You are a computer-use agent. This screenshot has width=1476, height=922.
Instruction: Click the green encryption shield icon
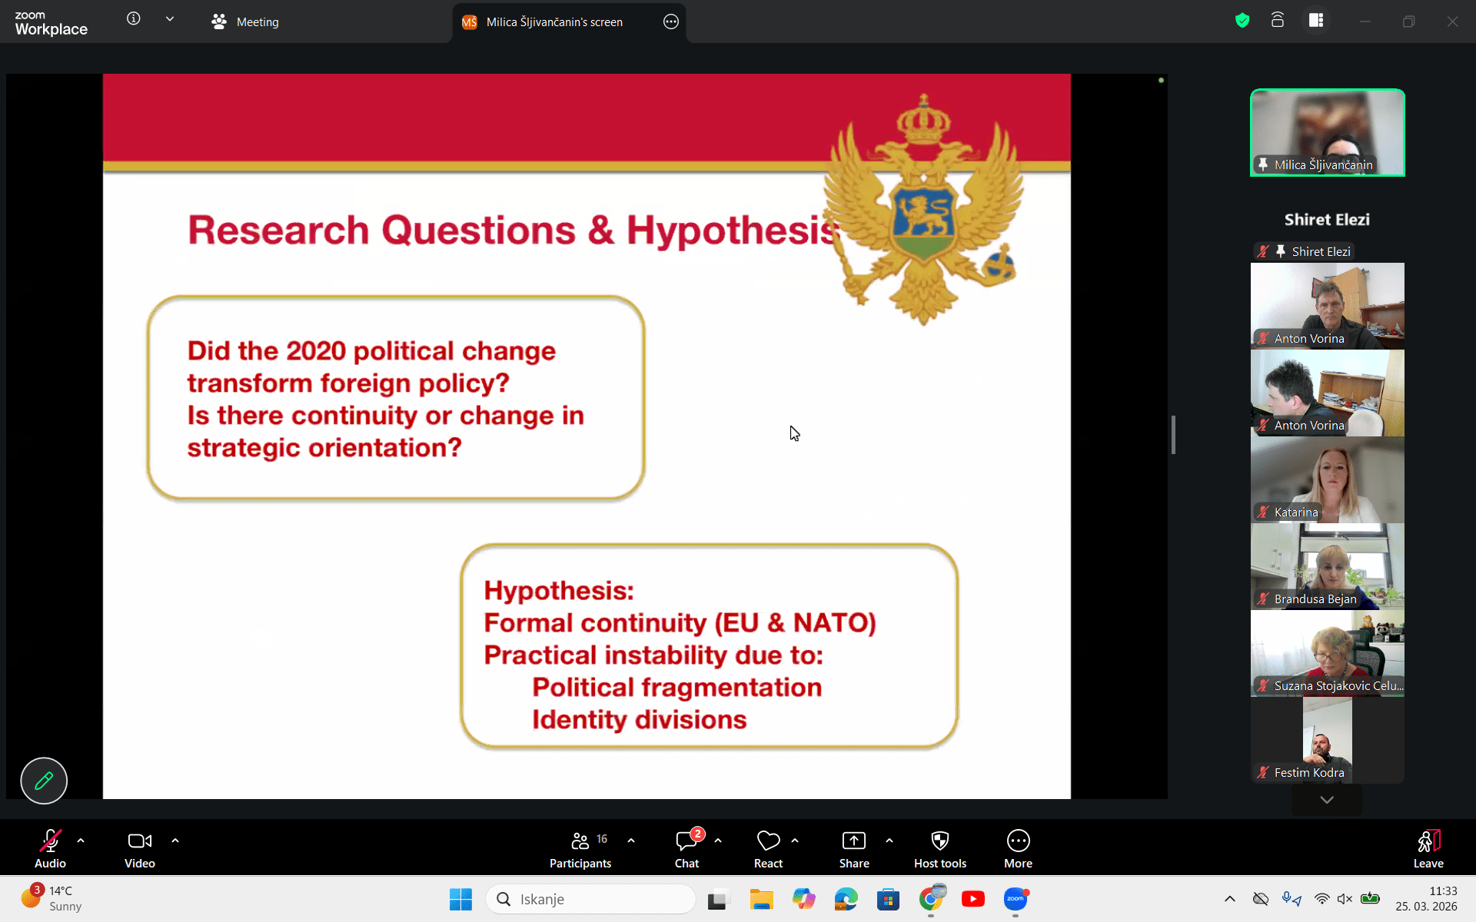coord(1242,21)
